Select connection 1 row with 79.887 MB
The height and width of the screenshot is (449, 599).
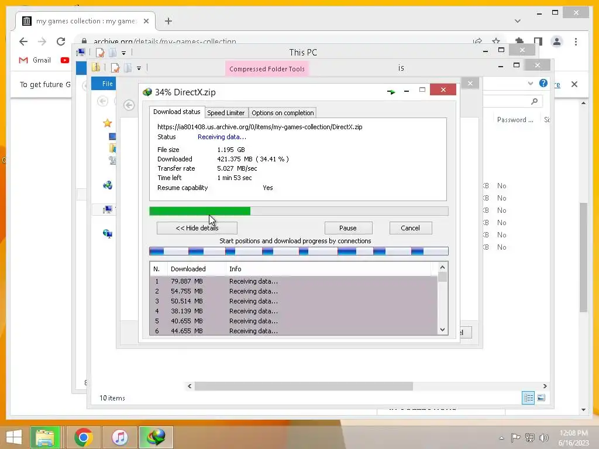294,281
